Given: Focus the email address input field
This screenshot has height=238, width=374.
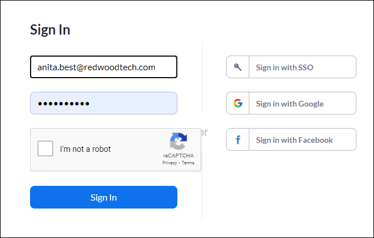Looking at the screenshot, I should (x=104, y=67).
